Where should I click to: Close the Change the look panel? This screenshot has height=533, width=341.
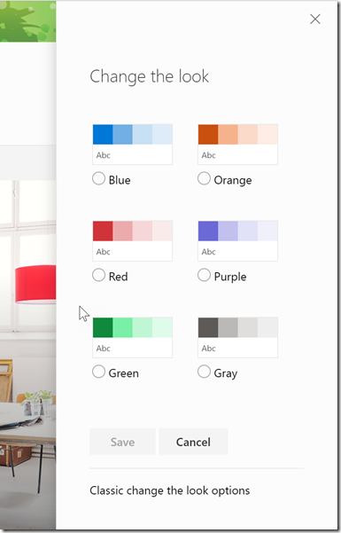[315, 20]
